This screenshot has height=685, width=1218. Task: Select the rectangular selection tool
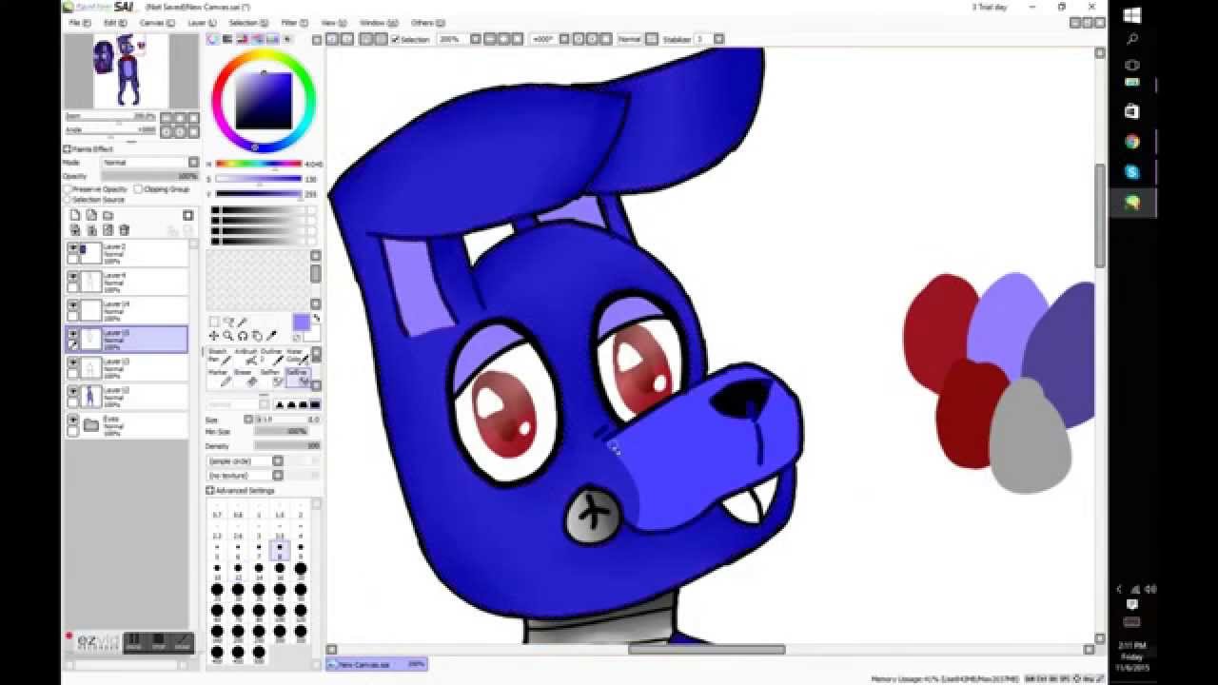pyautogui.click(x=214, y=323)
